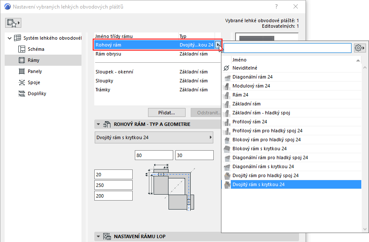The height and width of the screenshot is (242, 369).
Task: Click the popup list scroll down arrow
Action: [x=365, y=229]
